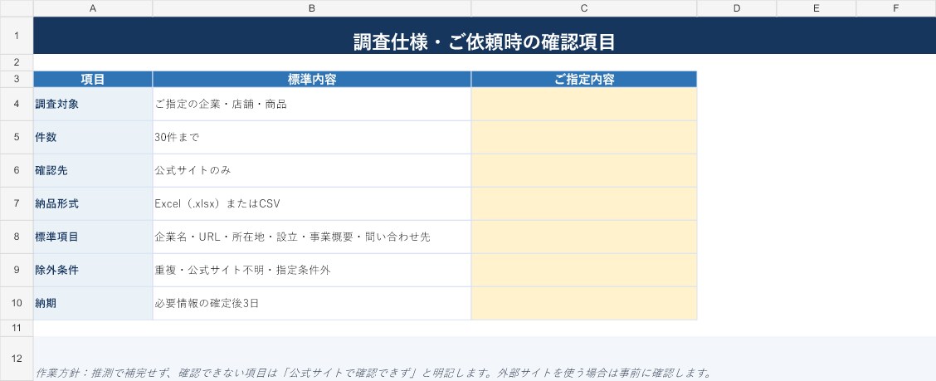The width and height of the screenshot is (936, 381).
Task: Click ご指定内容 input cell for 納期
Action: tap(584, 303)
